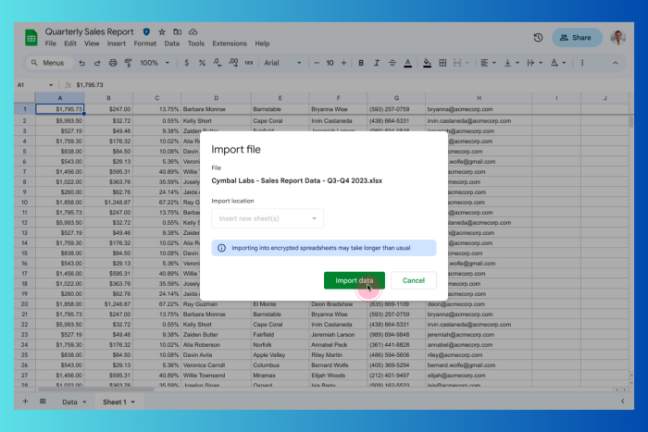This screenshot has height=432, width=648.
Task: Click the borders icon
Action: 442,63
